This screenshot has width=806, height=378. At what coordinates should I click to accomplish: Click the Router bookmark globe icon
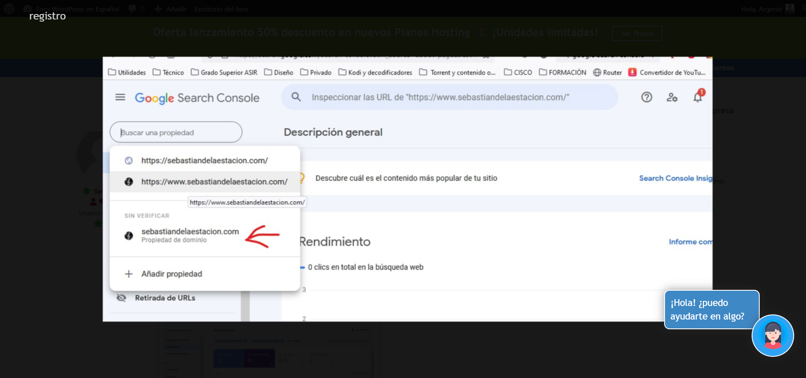(x=597, y=72)
